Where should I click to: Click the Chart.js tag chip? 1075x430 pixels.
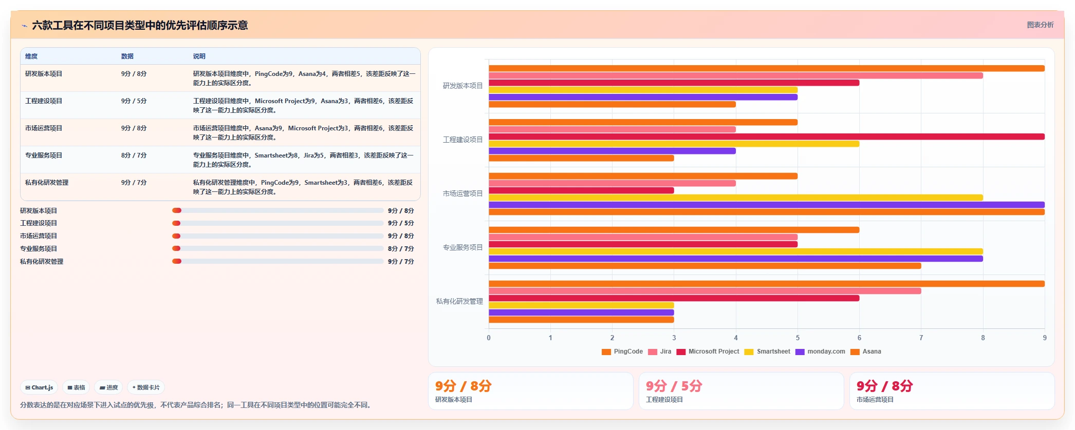(x=39, y=387)
